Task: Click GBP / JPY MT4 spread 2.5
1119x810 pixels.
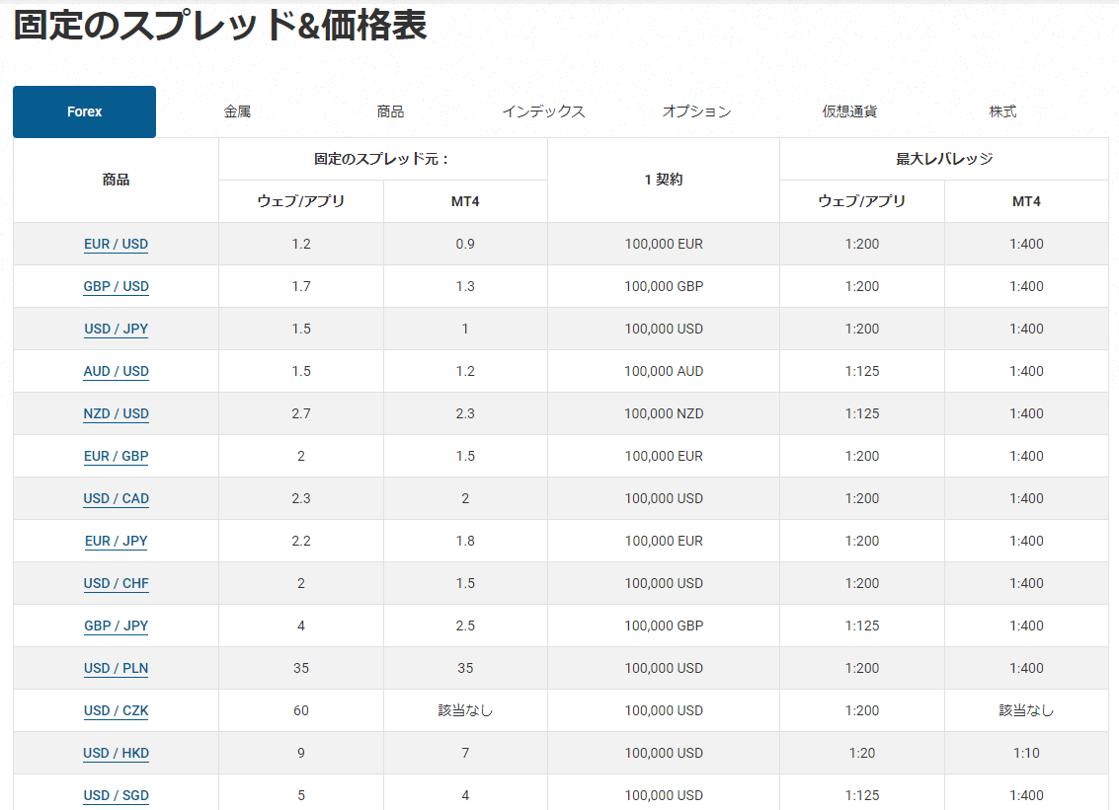Action: [465, 626]
